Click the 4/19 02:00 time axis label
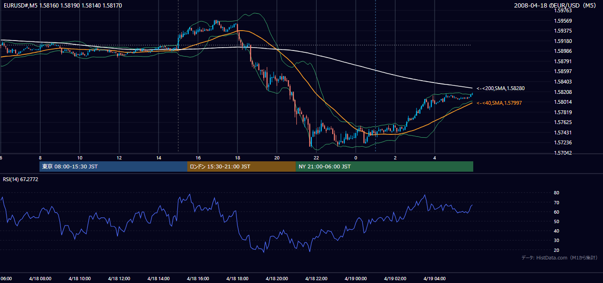Screen dimensions: 603x283 [395, 278]
